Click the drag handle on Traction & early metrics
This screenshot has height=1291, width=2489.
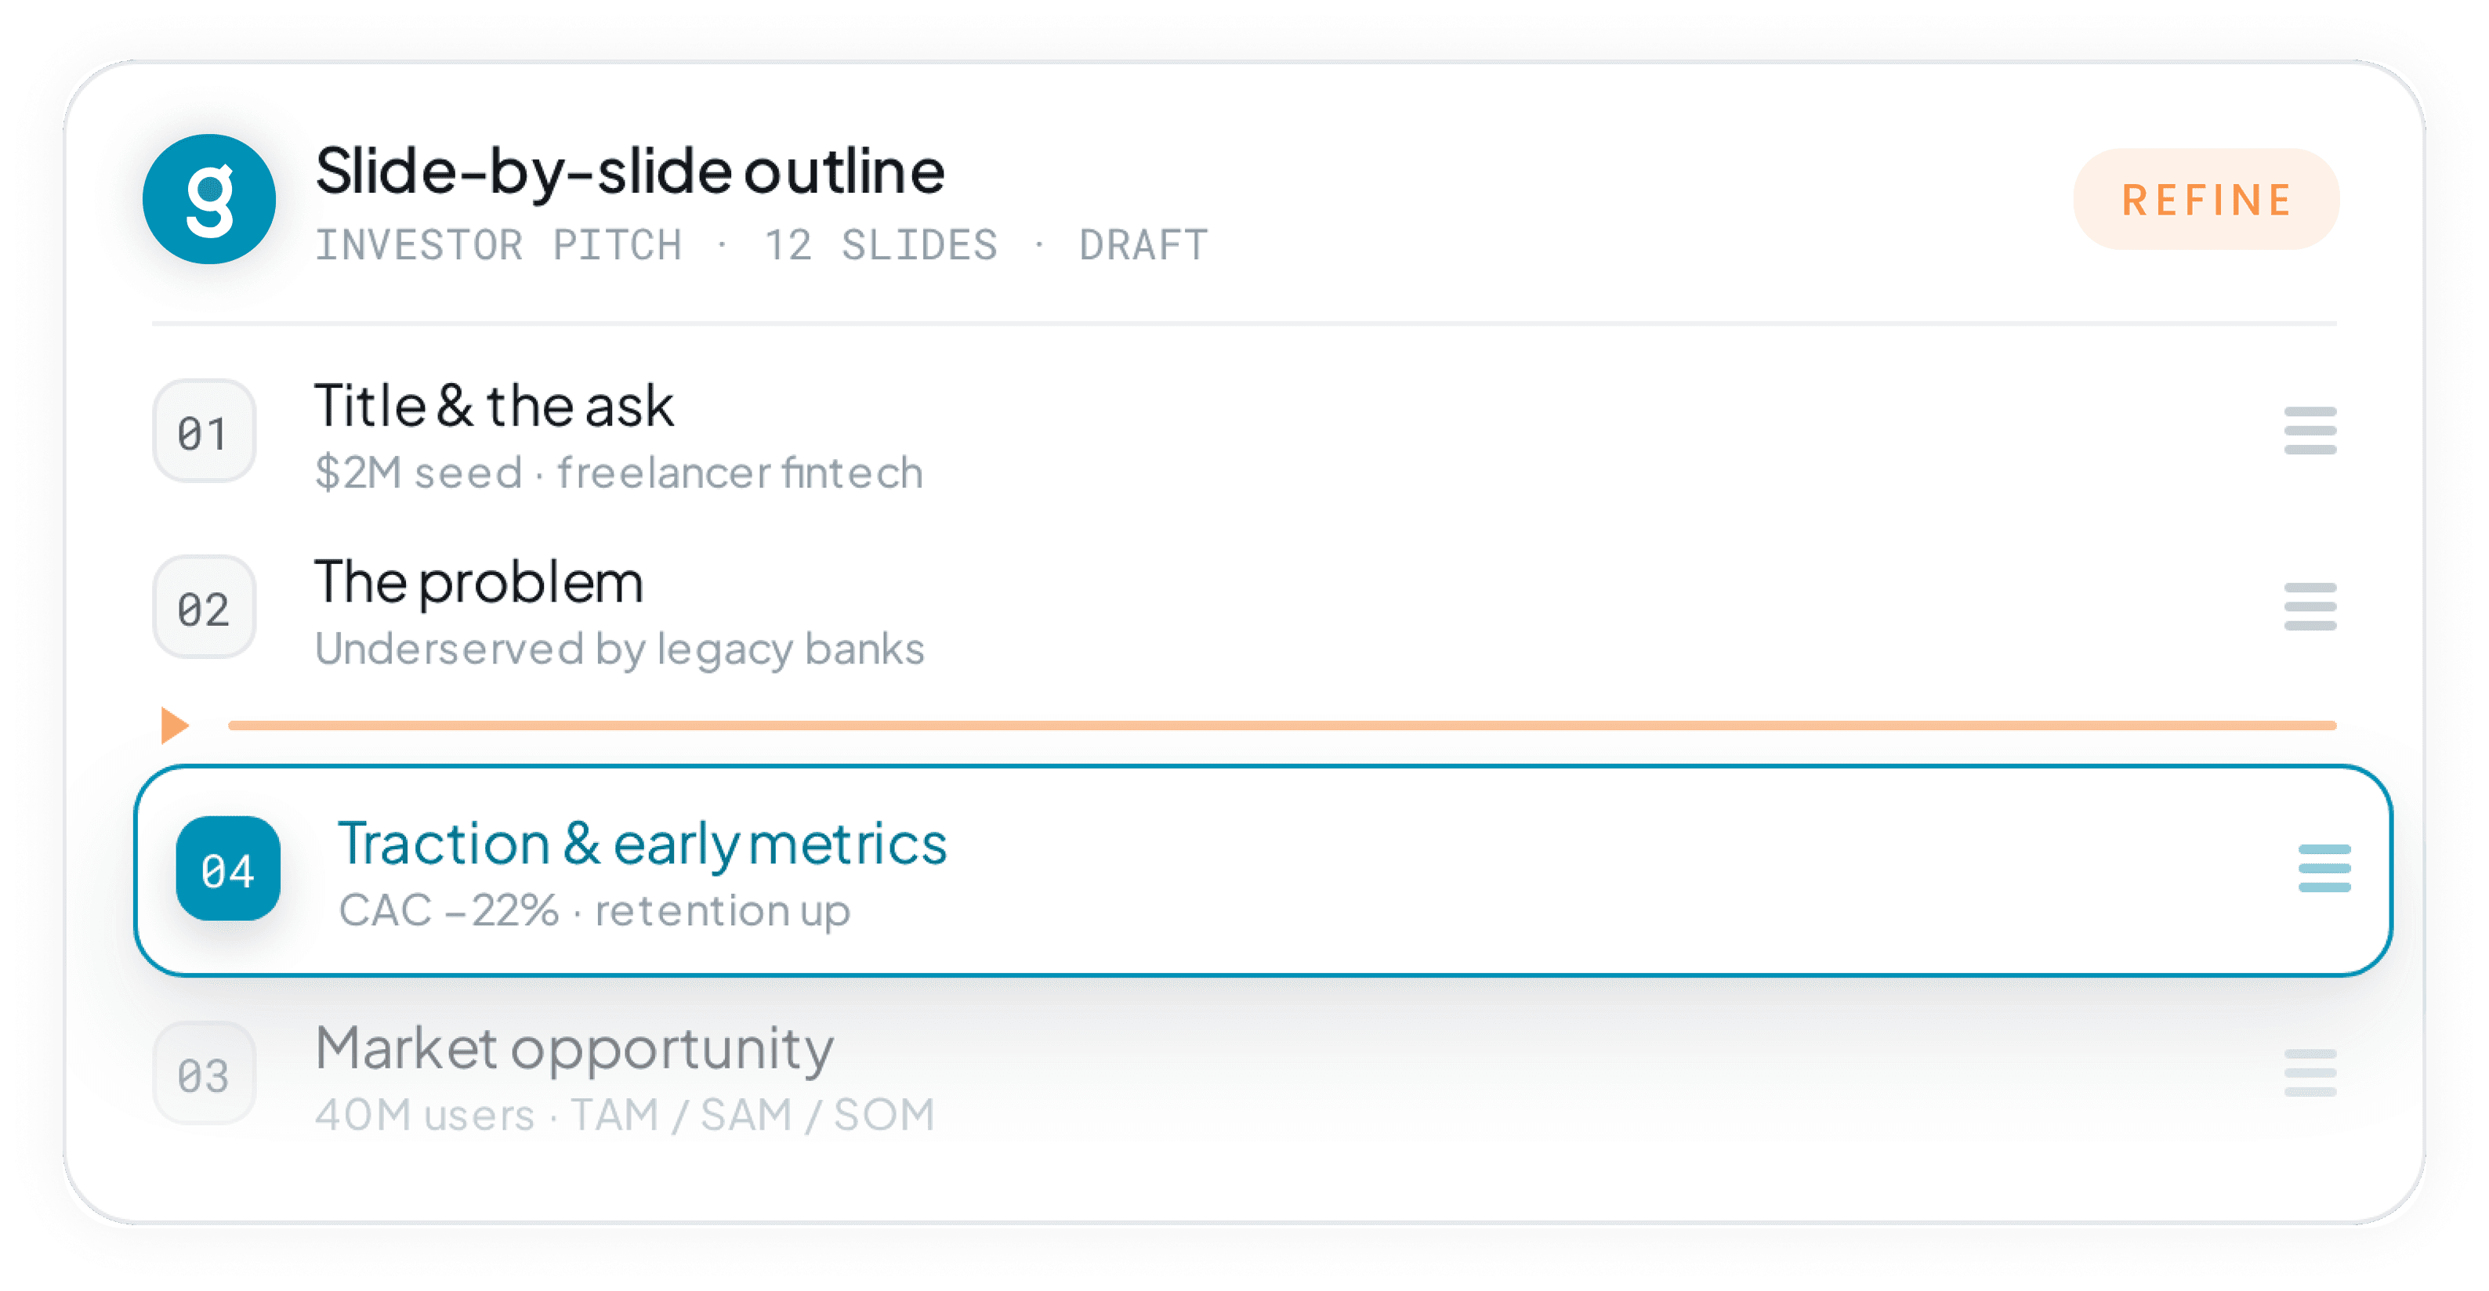[x=2324, y=868]
